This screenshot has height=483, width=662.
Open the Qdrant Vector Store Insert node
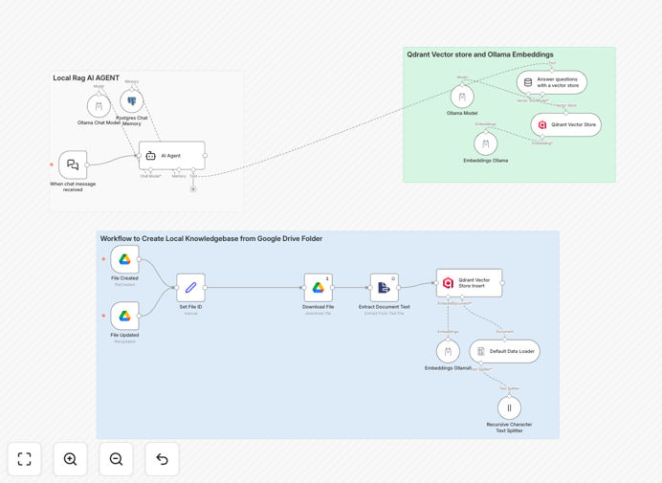[469, 283]
